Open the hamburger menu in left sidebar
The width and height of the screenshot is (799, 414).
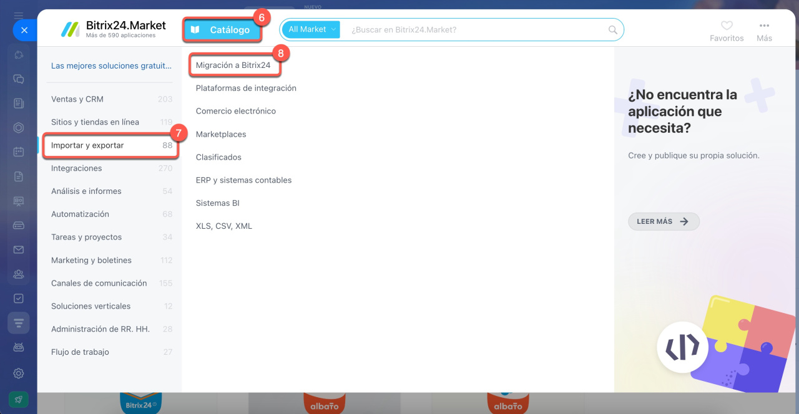click(19, 15)
